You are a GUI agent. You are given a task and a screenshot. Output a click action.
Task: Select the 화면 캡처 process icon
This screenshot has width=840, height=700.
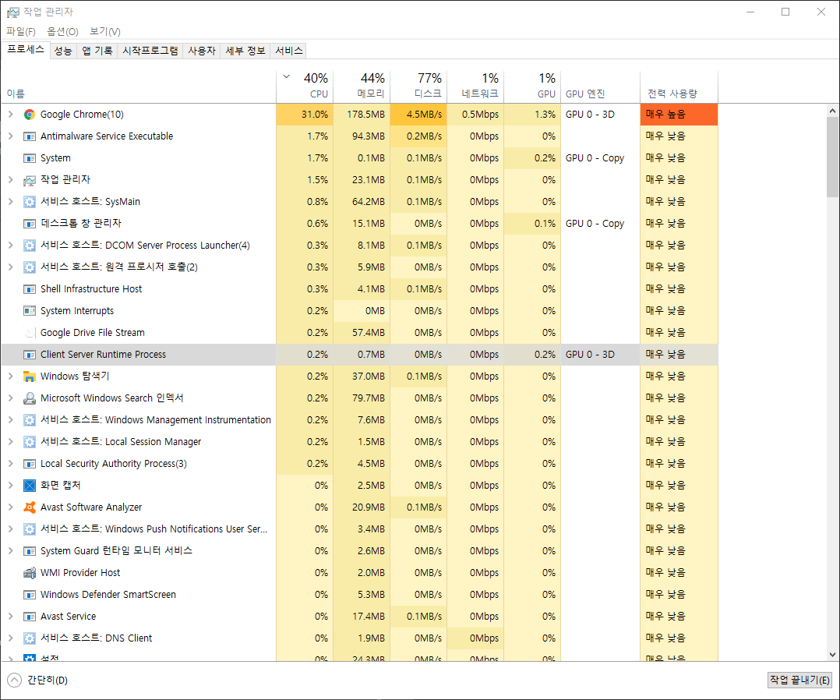pos(29,485)
